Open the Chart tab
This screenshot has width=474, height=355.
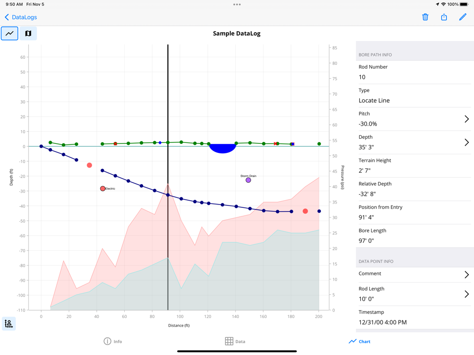pos(360,341)
